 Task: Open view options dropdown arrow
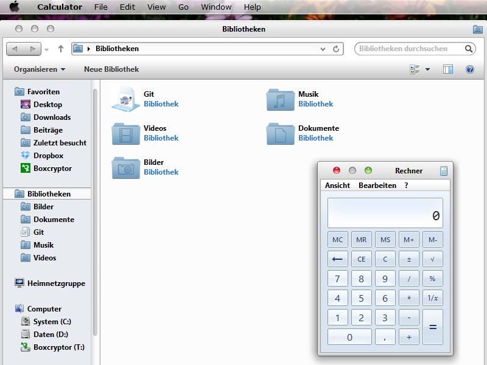[428, 69]
